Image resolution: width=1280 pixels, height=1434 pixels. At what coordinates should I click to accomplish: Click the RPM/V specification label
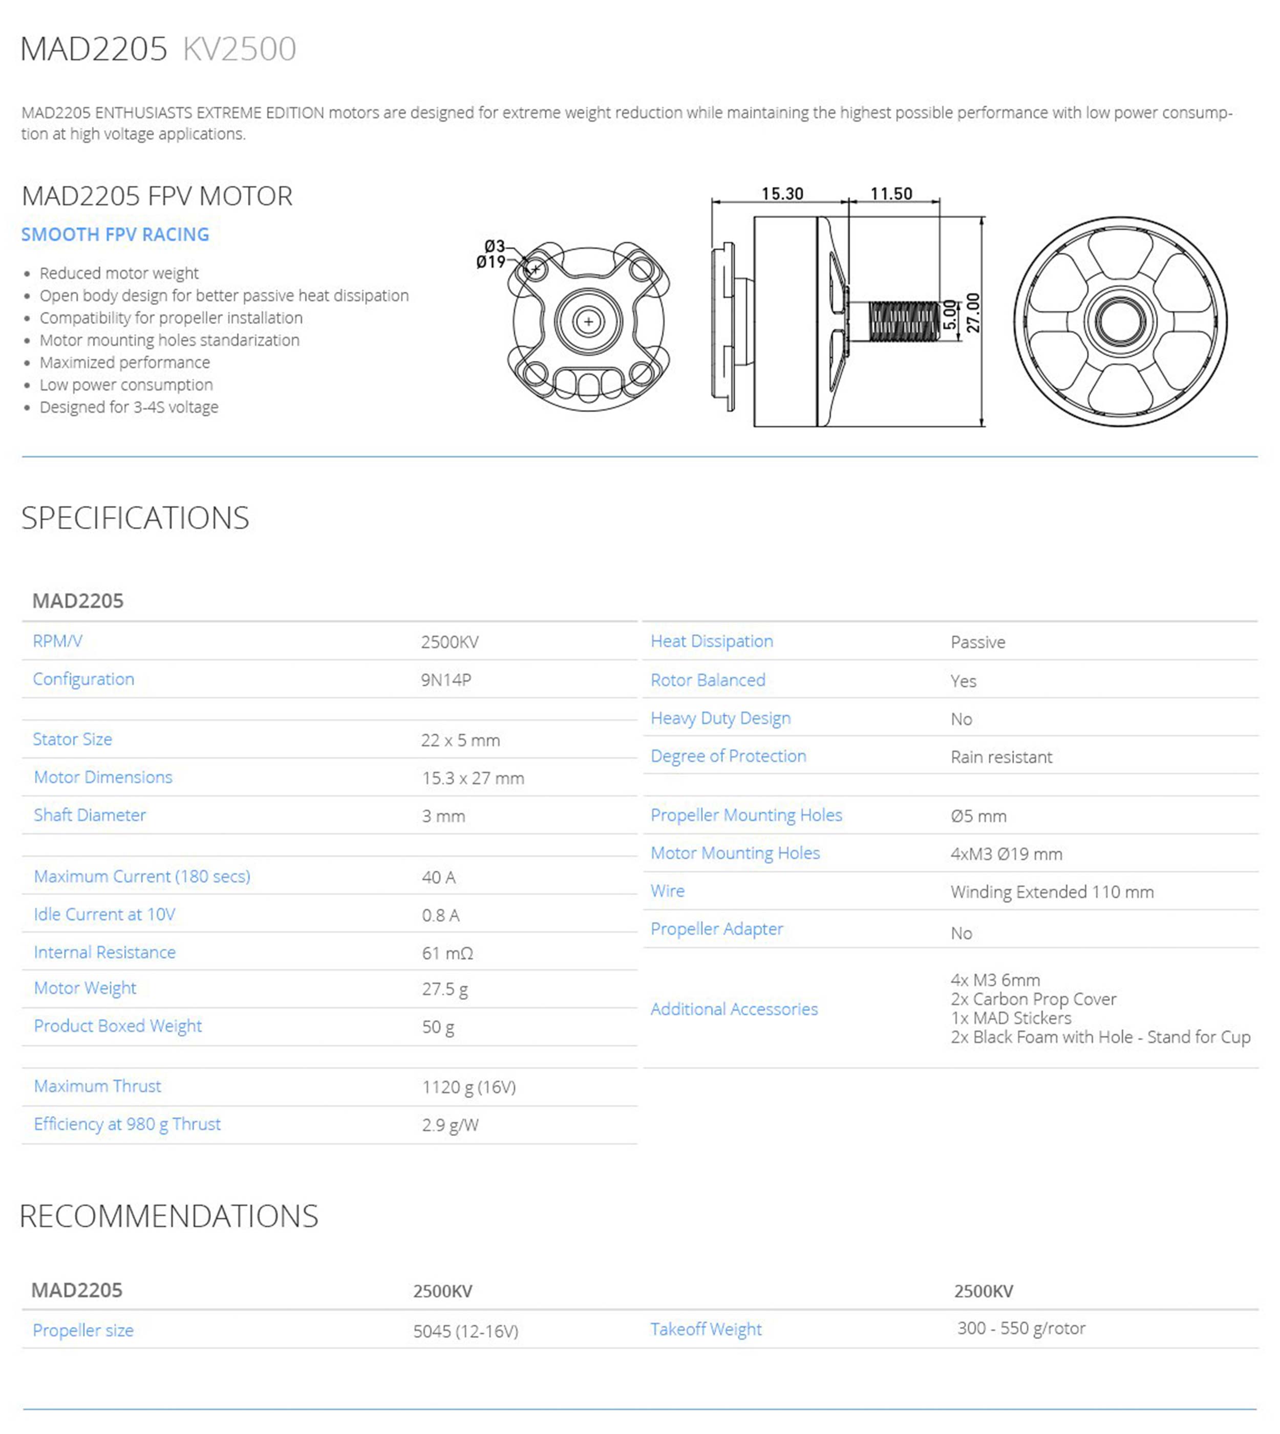tap(57, 640)
